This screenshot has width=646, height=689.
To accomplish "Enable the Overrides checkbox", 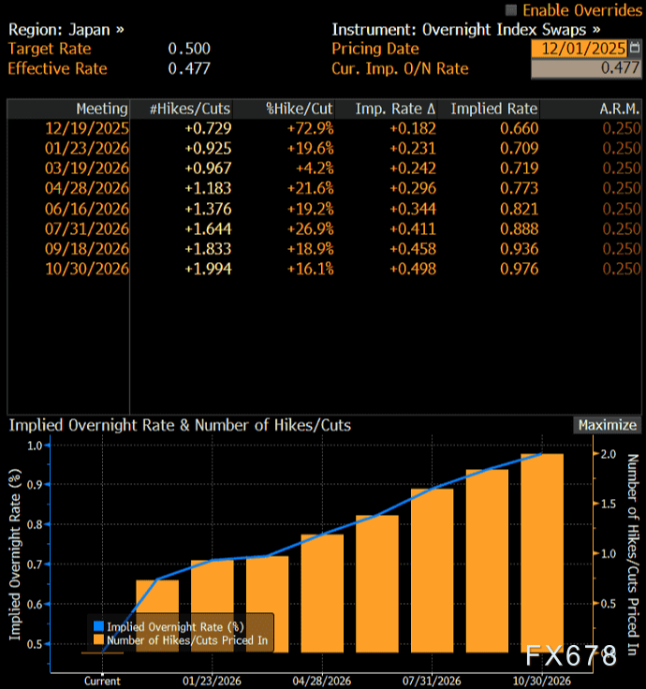I will (x=510, y=10).
